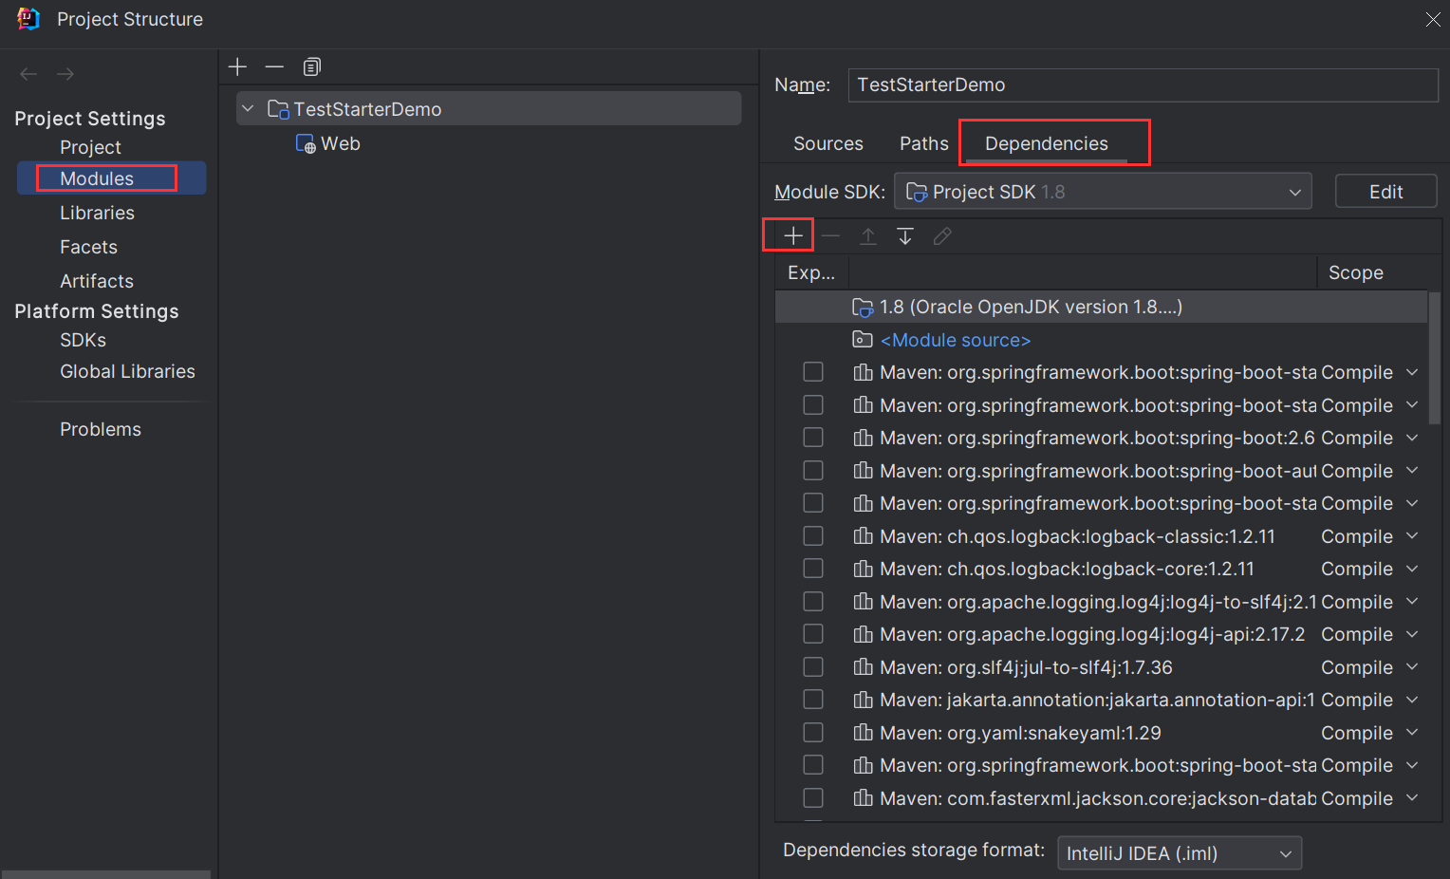Click the Module source folder icon

[863, 340]
